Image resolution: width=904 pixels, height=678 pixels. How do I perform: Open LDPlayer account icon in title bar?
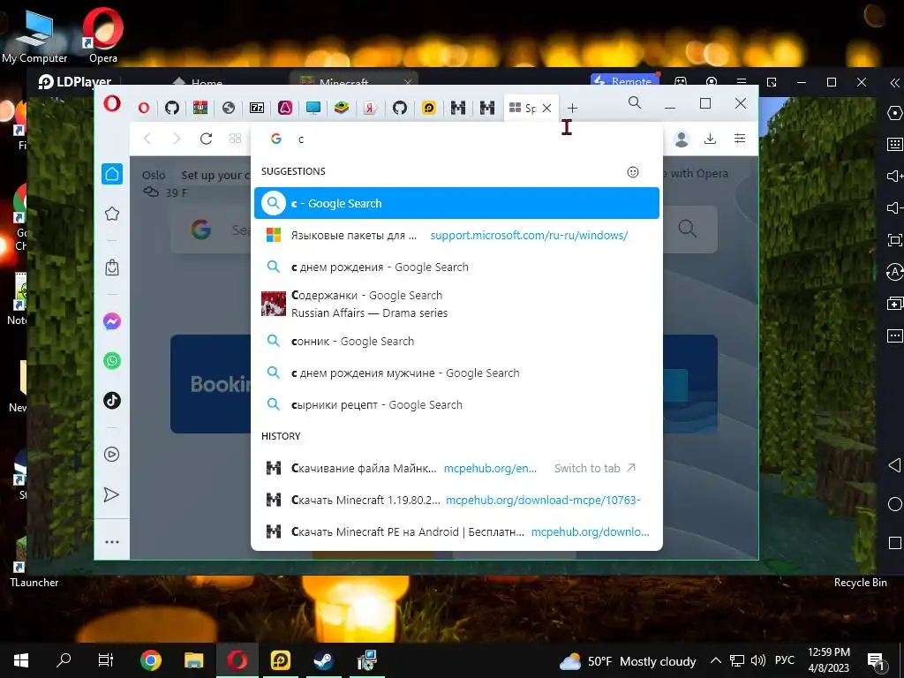click(712, 82)
